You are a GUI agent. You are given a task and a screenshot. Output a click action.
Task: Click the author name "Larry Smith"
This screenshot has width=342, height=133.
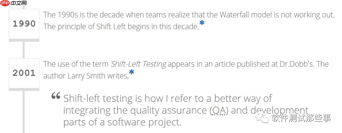tap(84, 76)
